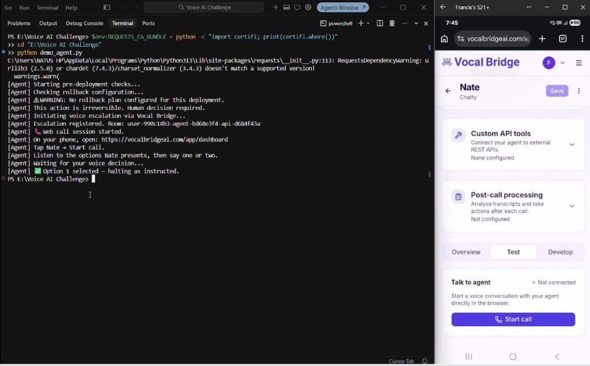590x366 pixels.
Task: Open the Run menu
Action: tap(24, 7)
